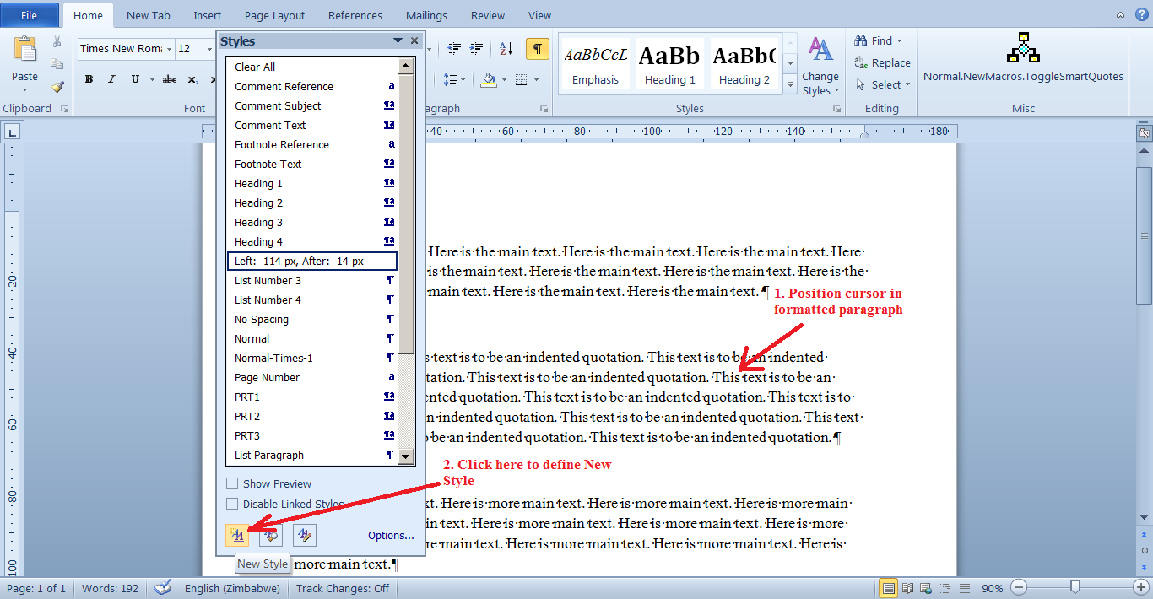Click the Sort A-Z icon
1153x599 pixels.
tap(506, 49)
